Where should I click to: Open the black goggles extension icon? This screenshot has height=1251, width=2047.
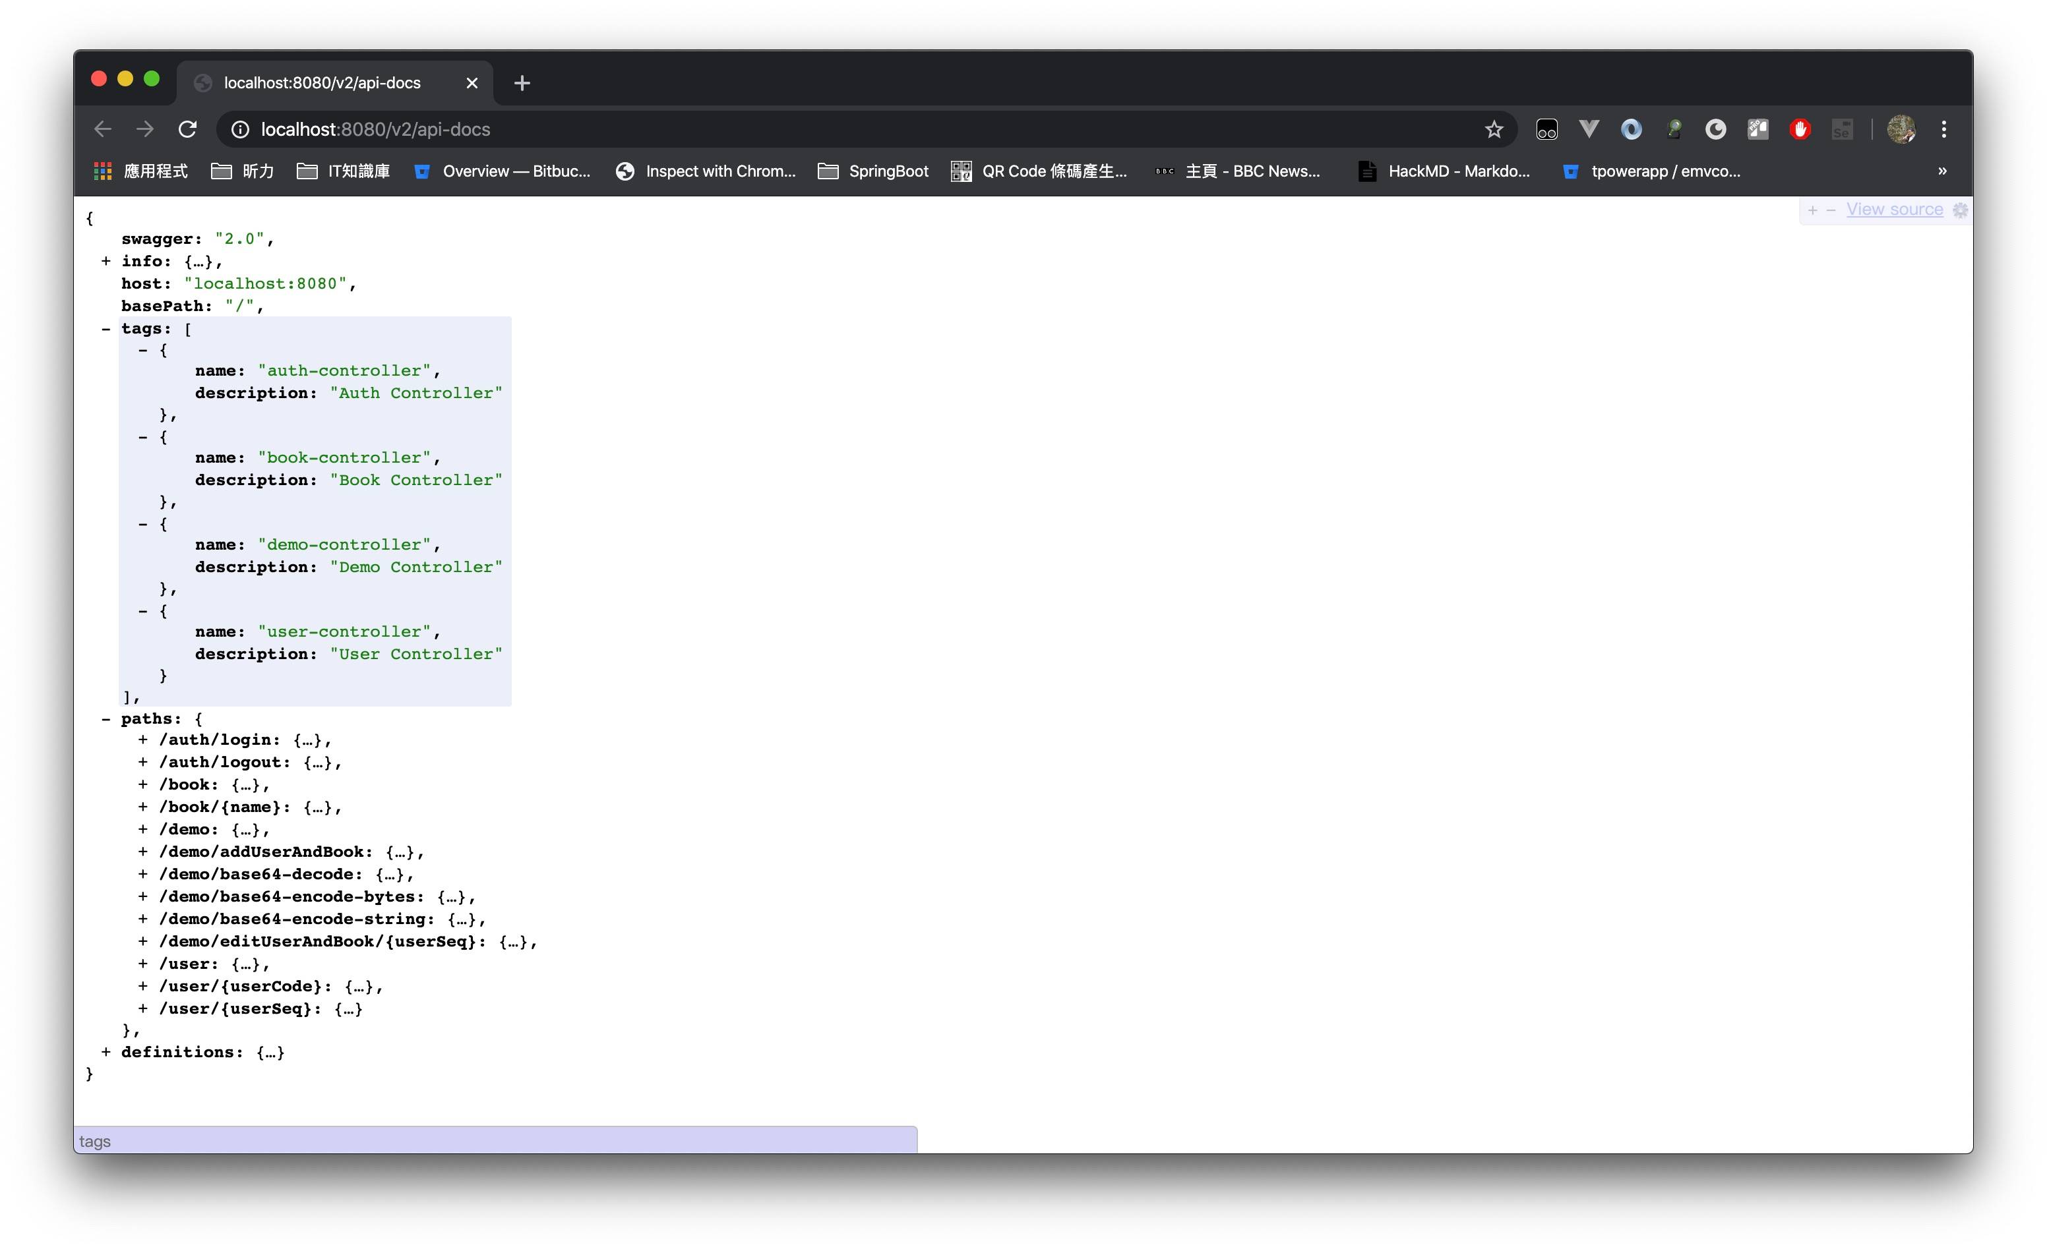pos(1547,129)
